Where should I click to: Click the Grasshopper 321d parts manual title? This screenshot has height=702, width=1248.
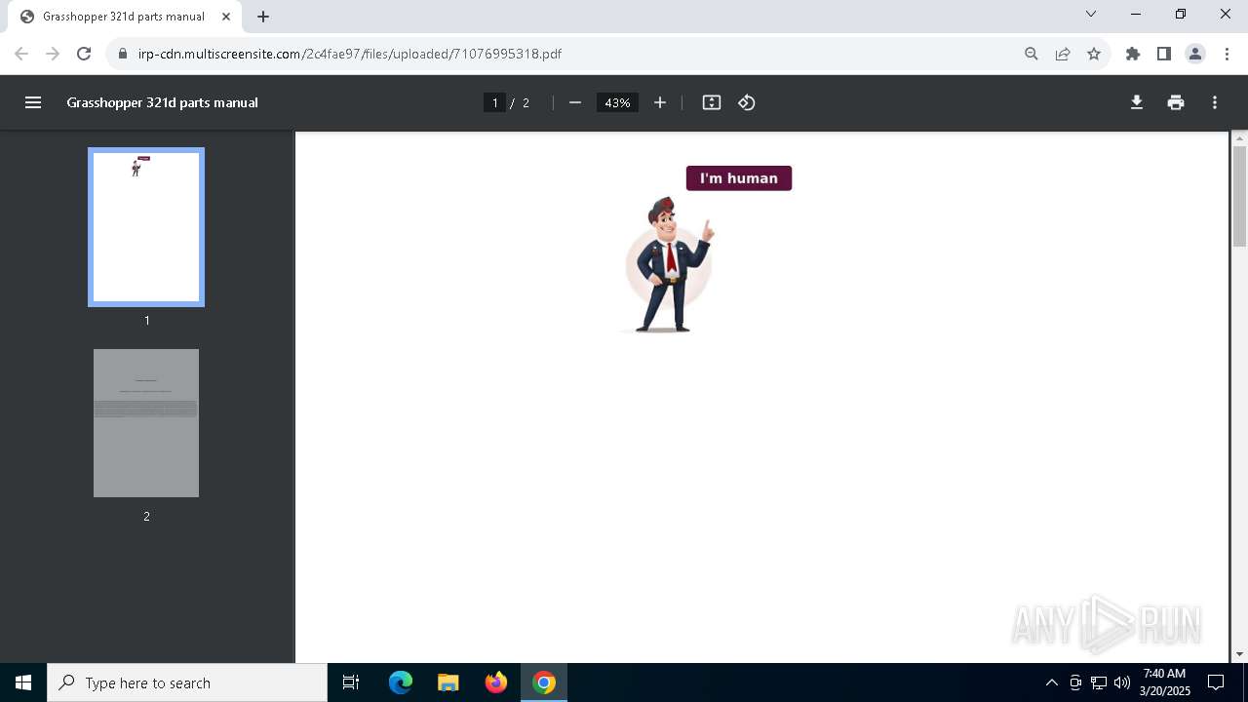tap(162, 102)
